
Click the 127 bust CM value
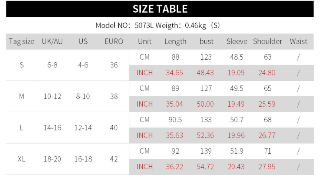(x=206, y=88)
